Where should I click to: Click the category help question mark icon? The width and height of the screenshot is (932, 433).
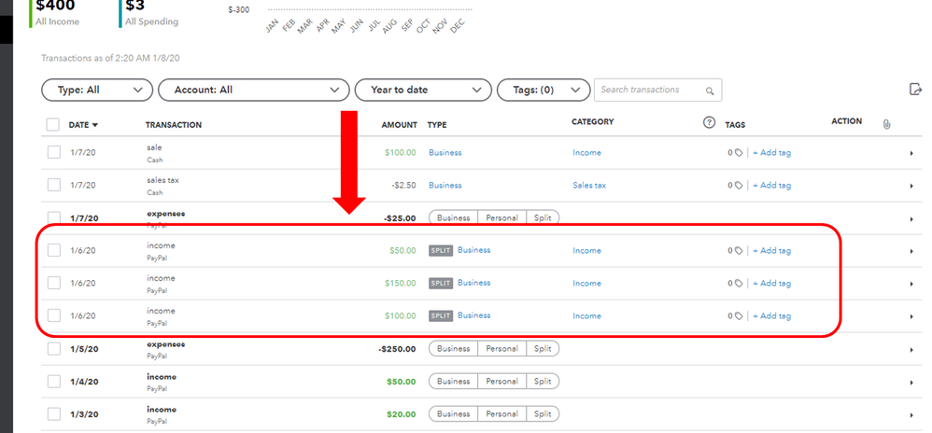709,123
